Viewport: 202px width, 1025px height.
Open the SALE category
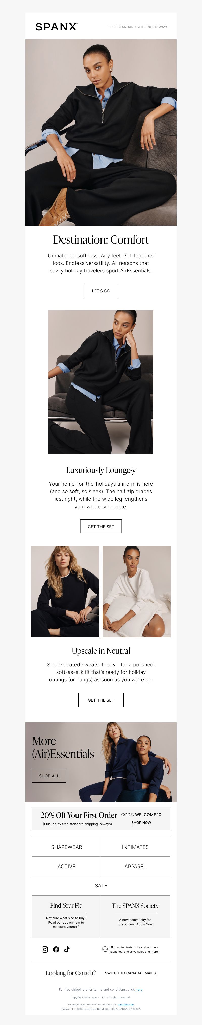(x=101, y=886)
